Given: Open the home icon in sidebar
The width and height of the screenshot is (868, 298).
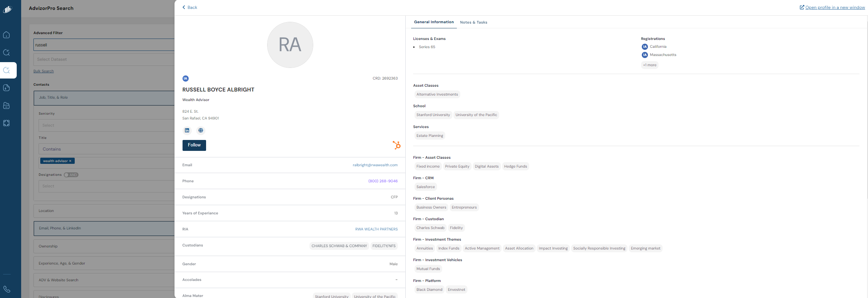Looking at the screenshot, I should 6,35.
